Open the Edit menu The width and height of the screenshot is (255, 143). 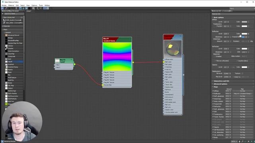coord(17,5)
